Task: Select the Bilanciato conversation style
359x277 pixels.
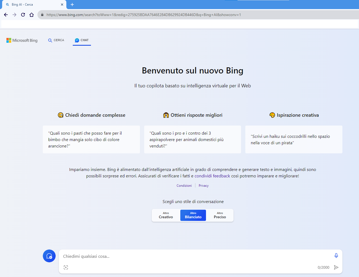Action: click(x=193, y=215)
